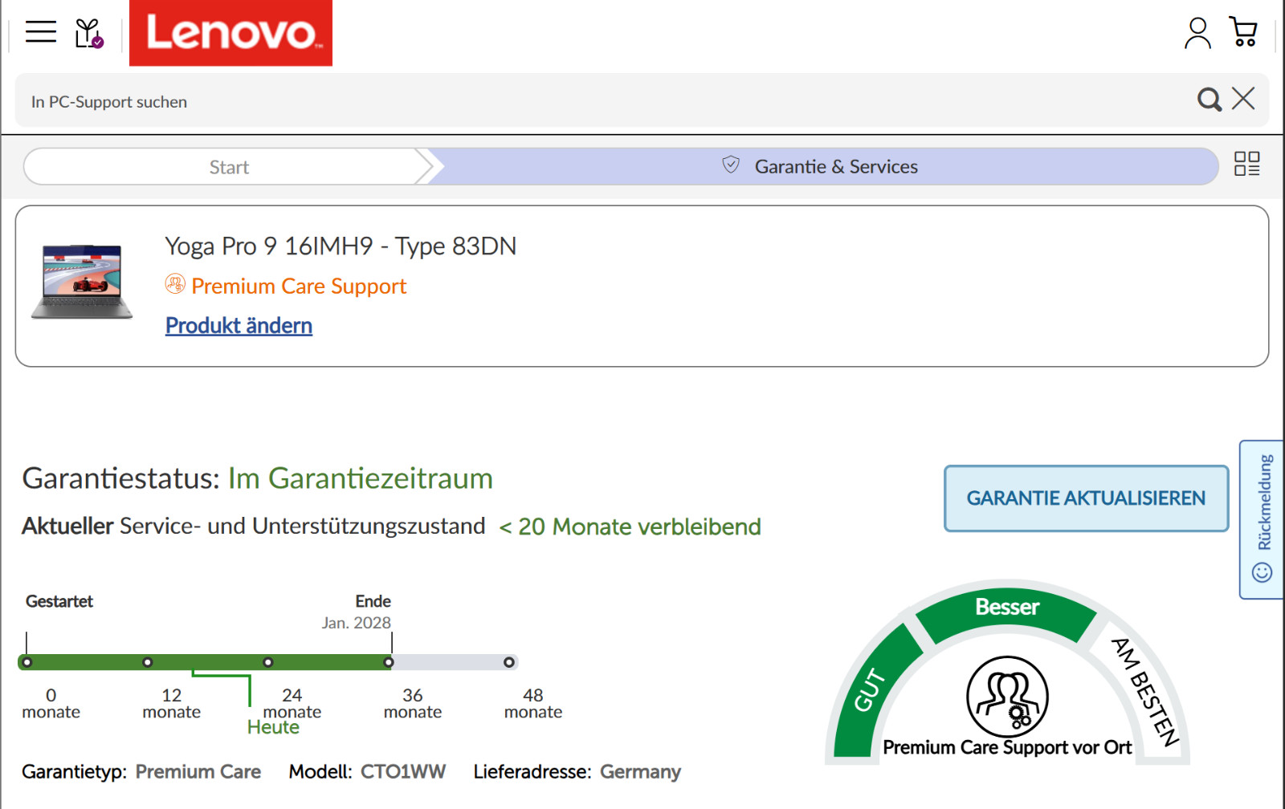The image size is (1285, 809).
Task: Click the search magnifier icon
Action: 1210,100
